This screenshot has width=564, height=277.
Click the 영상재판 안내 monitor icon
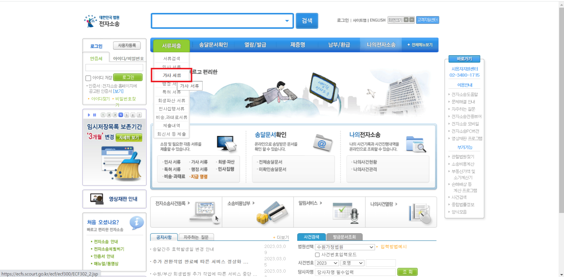(x=97, y=199)
